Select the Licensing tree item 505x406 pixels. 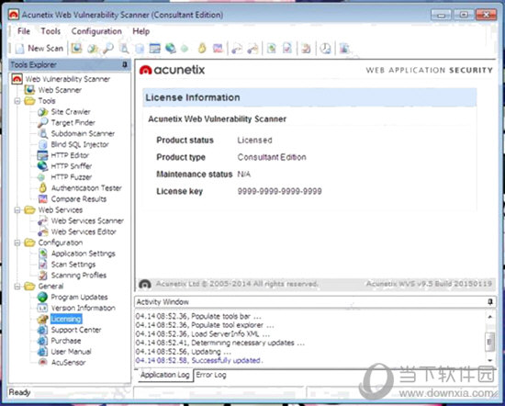pos(66,319)
